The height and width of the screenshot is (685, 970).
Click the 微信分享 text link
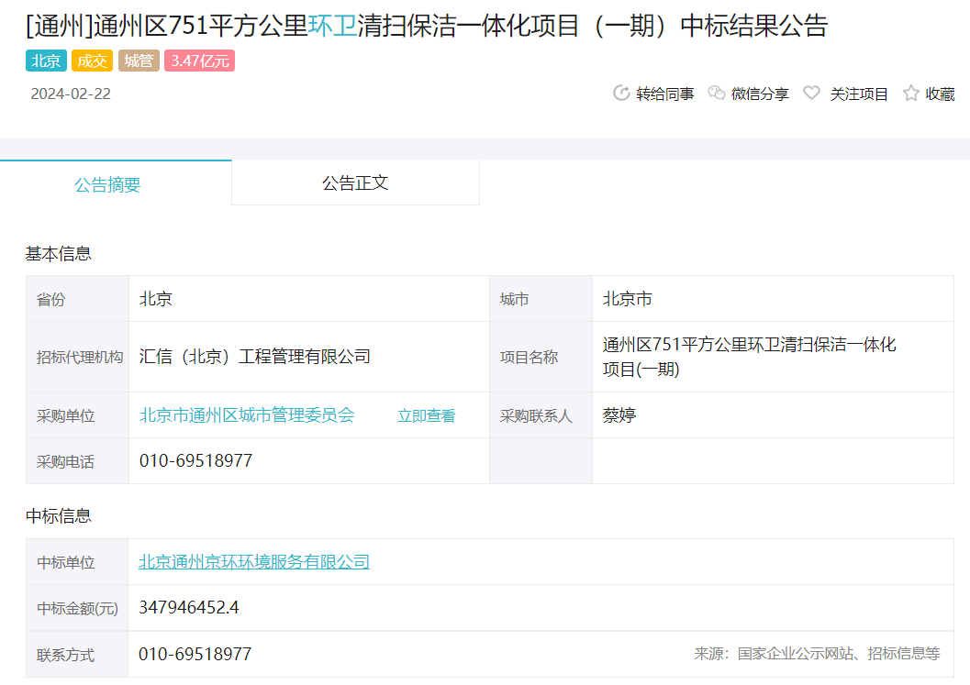(x=760, y=94)
